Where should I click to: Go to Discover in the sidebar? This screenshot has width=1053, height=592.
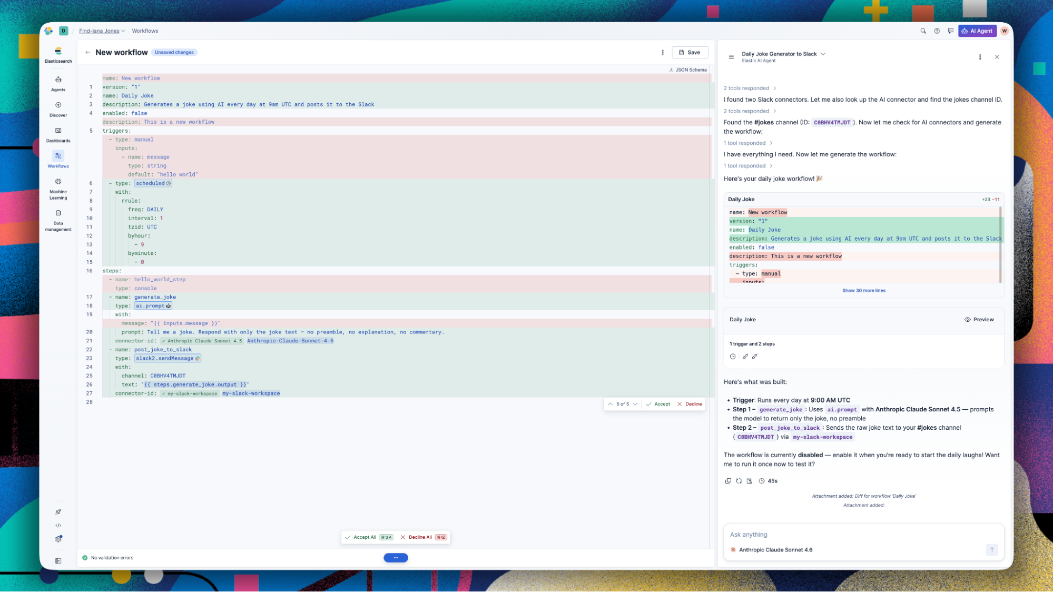point(58,109)
